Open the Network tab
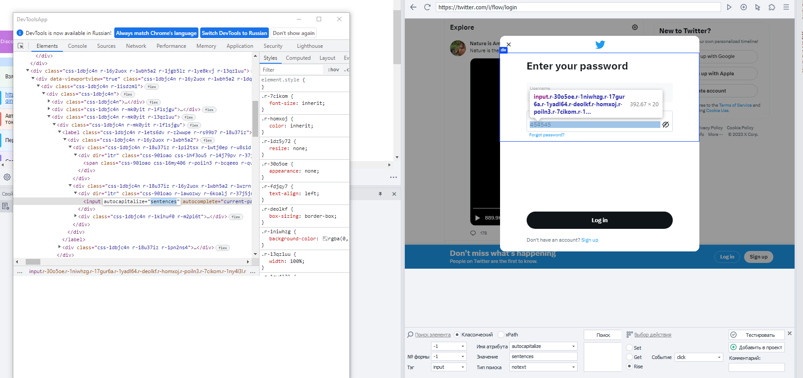This screenshot has width=803, height=378. tap(136, 46)
